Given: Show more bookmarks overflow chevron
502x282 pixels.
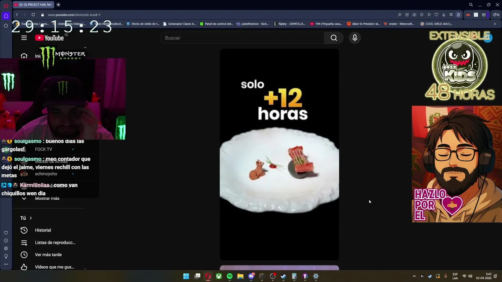Looking at the screenshot, I should pyautogui.click(x=495, y=24).
